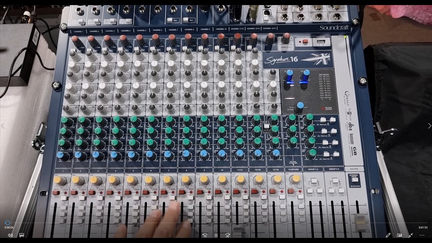432x243 pixels.
Task: Open the subtitles and captions menu
Action: pyautogui.click(x=22, y=235)
